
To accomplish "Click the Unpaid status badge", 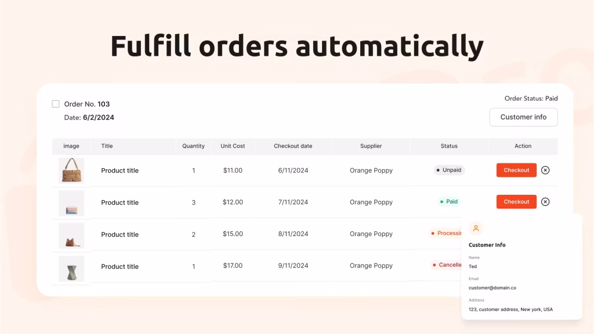I will click(449, 170).
